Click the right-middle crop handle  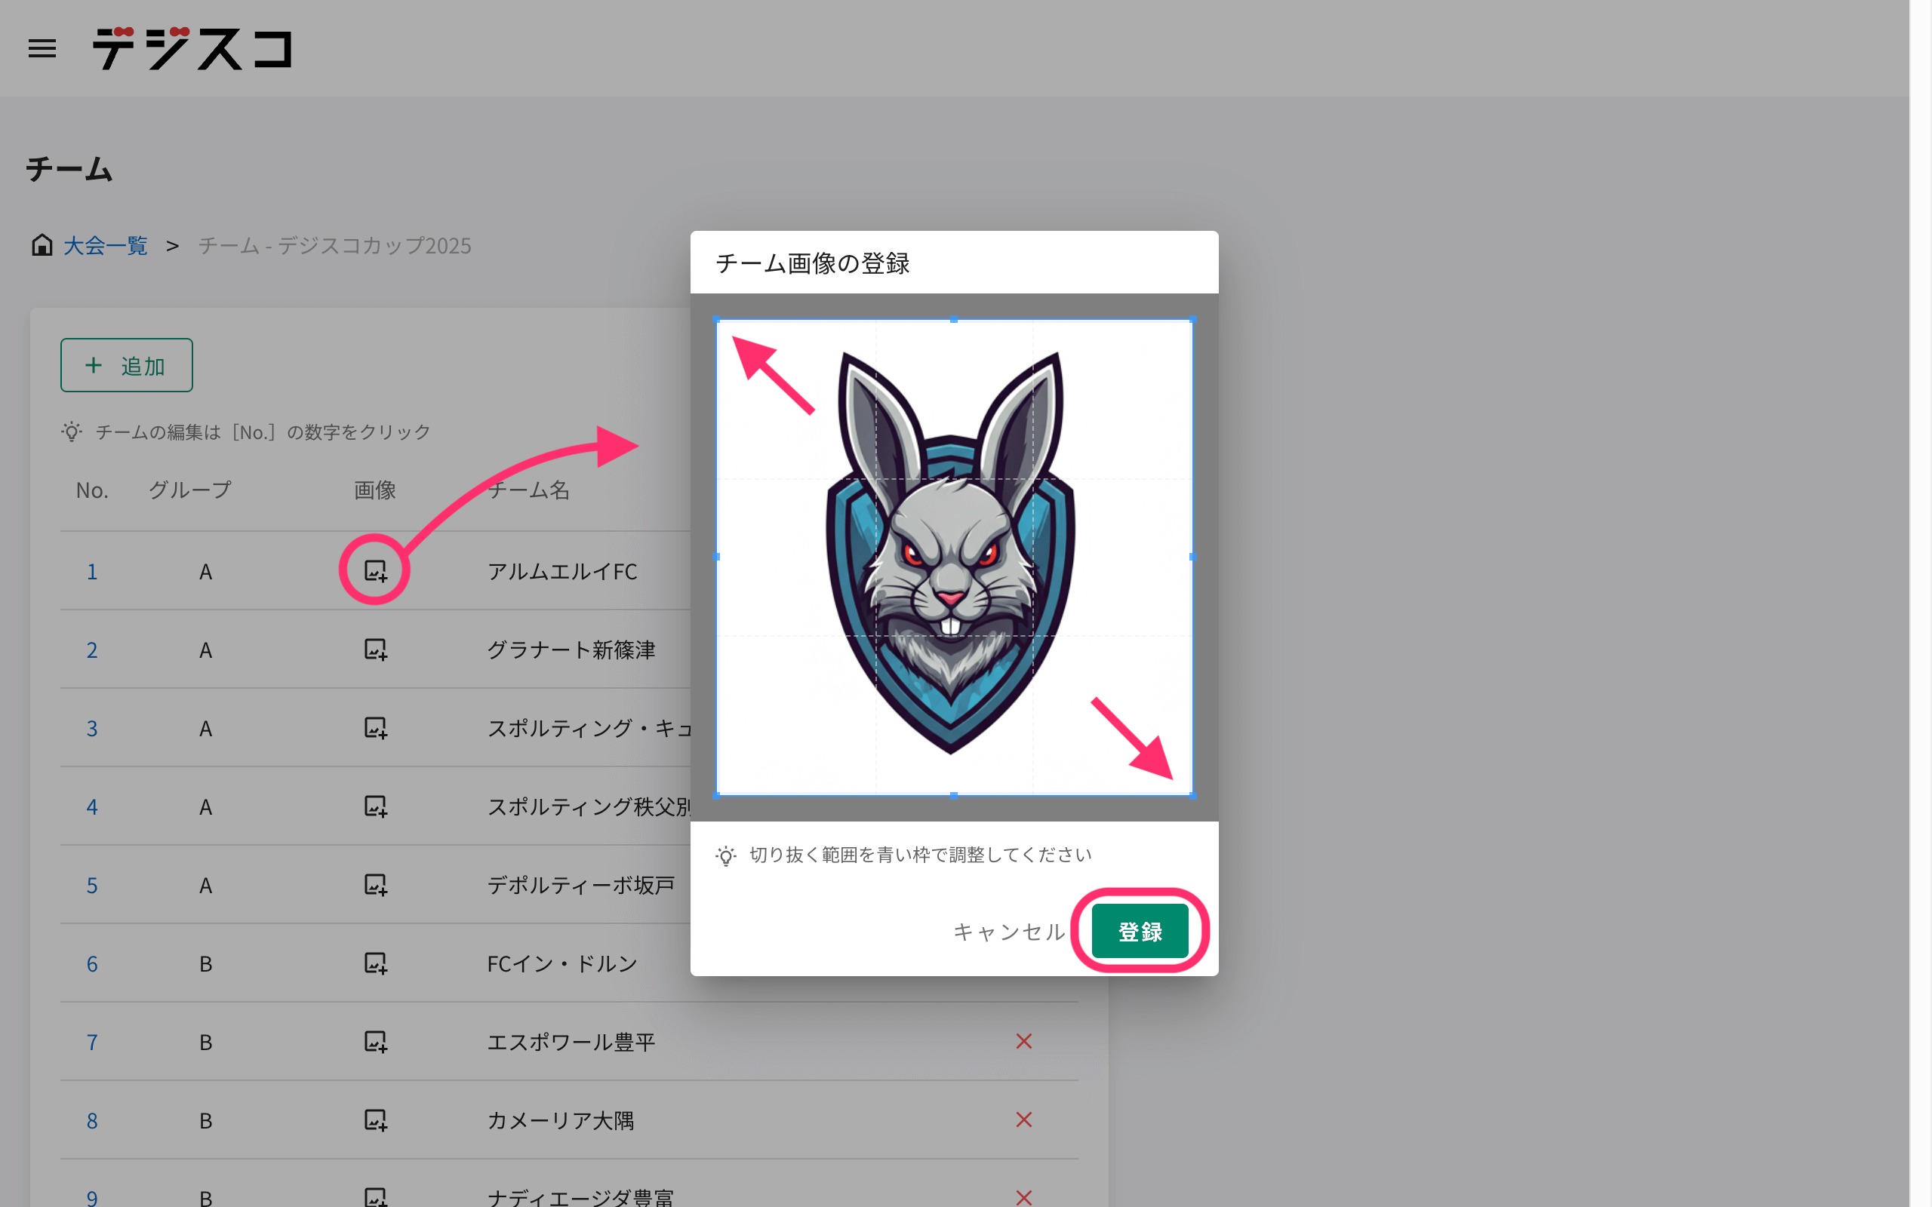pos(1192,557)
